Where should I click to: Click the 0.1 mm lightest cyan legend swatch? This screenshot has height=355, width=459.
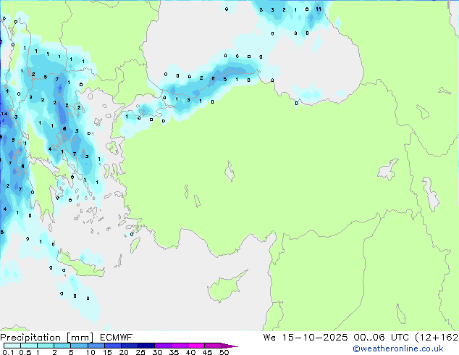(x=12, y=346)
